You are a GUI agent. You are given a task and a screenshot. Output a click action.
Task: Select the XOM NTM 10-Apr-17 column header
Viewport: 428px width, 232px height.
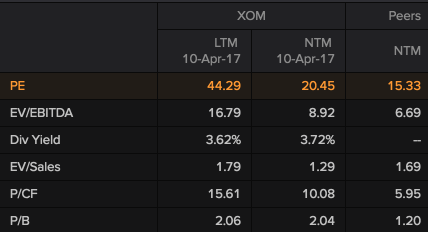(x=305, y=51)
